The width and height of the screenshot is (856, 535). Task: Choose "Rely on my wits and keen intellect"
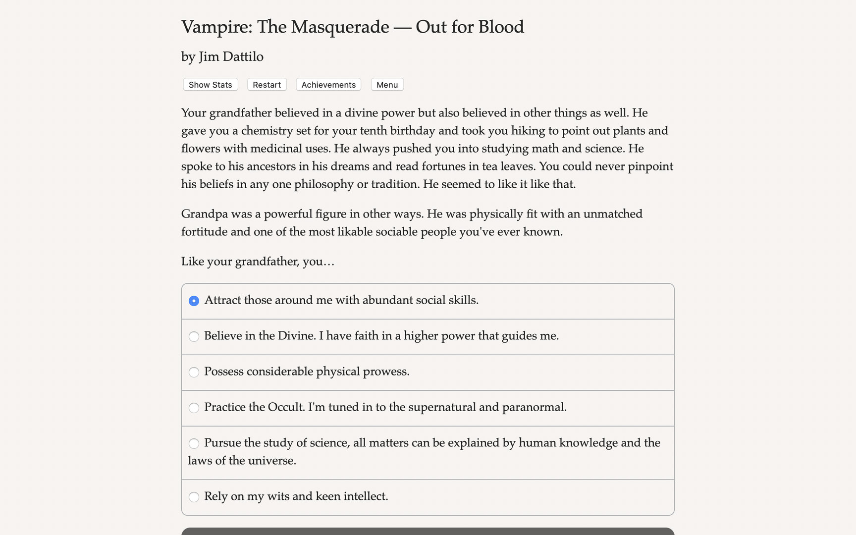pos(296,496)
